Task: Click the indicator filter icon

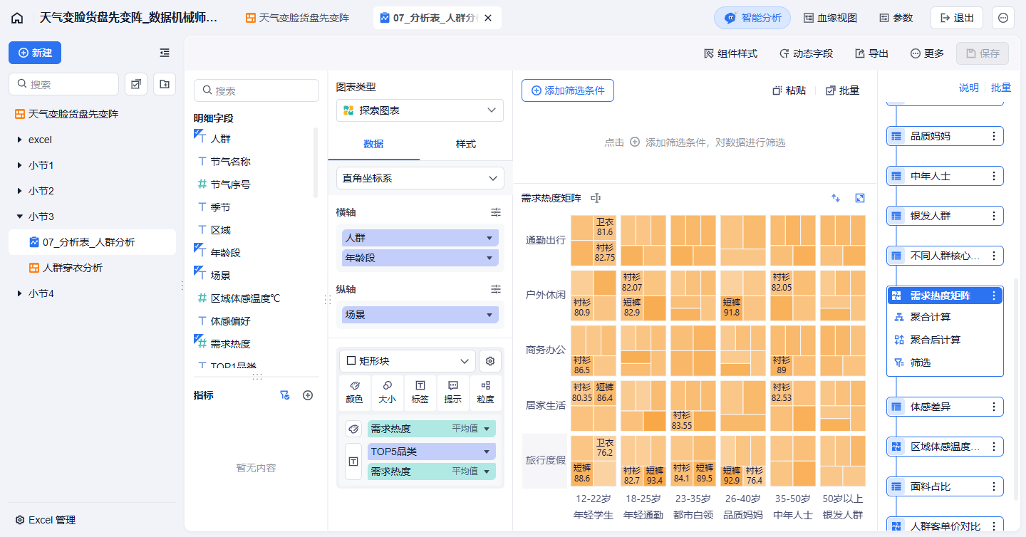Action: coord(285,395)
